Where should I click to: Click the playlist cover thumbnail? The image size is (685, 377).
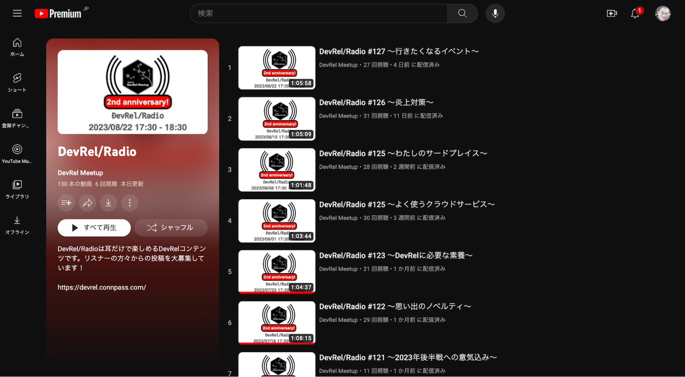click(132, 92)
